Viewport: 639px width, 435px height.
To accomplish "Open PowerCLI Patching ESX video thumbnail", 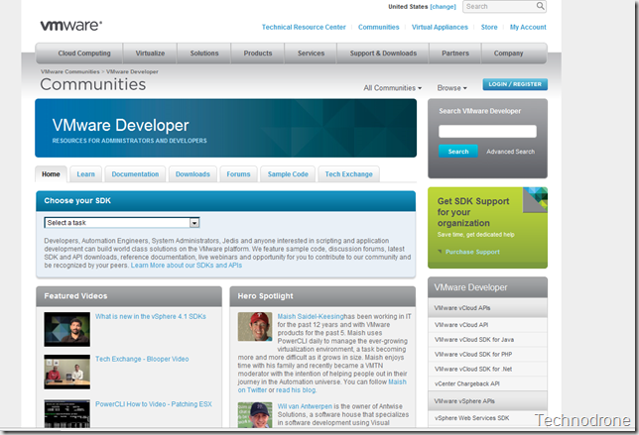I will pos(66,413).
